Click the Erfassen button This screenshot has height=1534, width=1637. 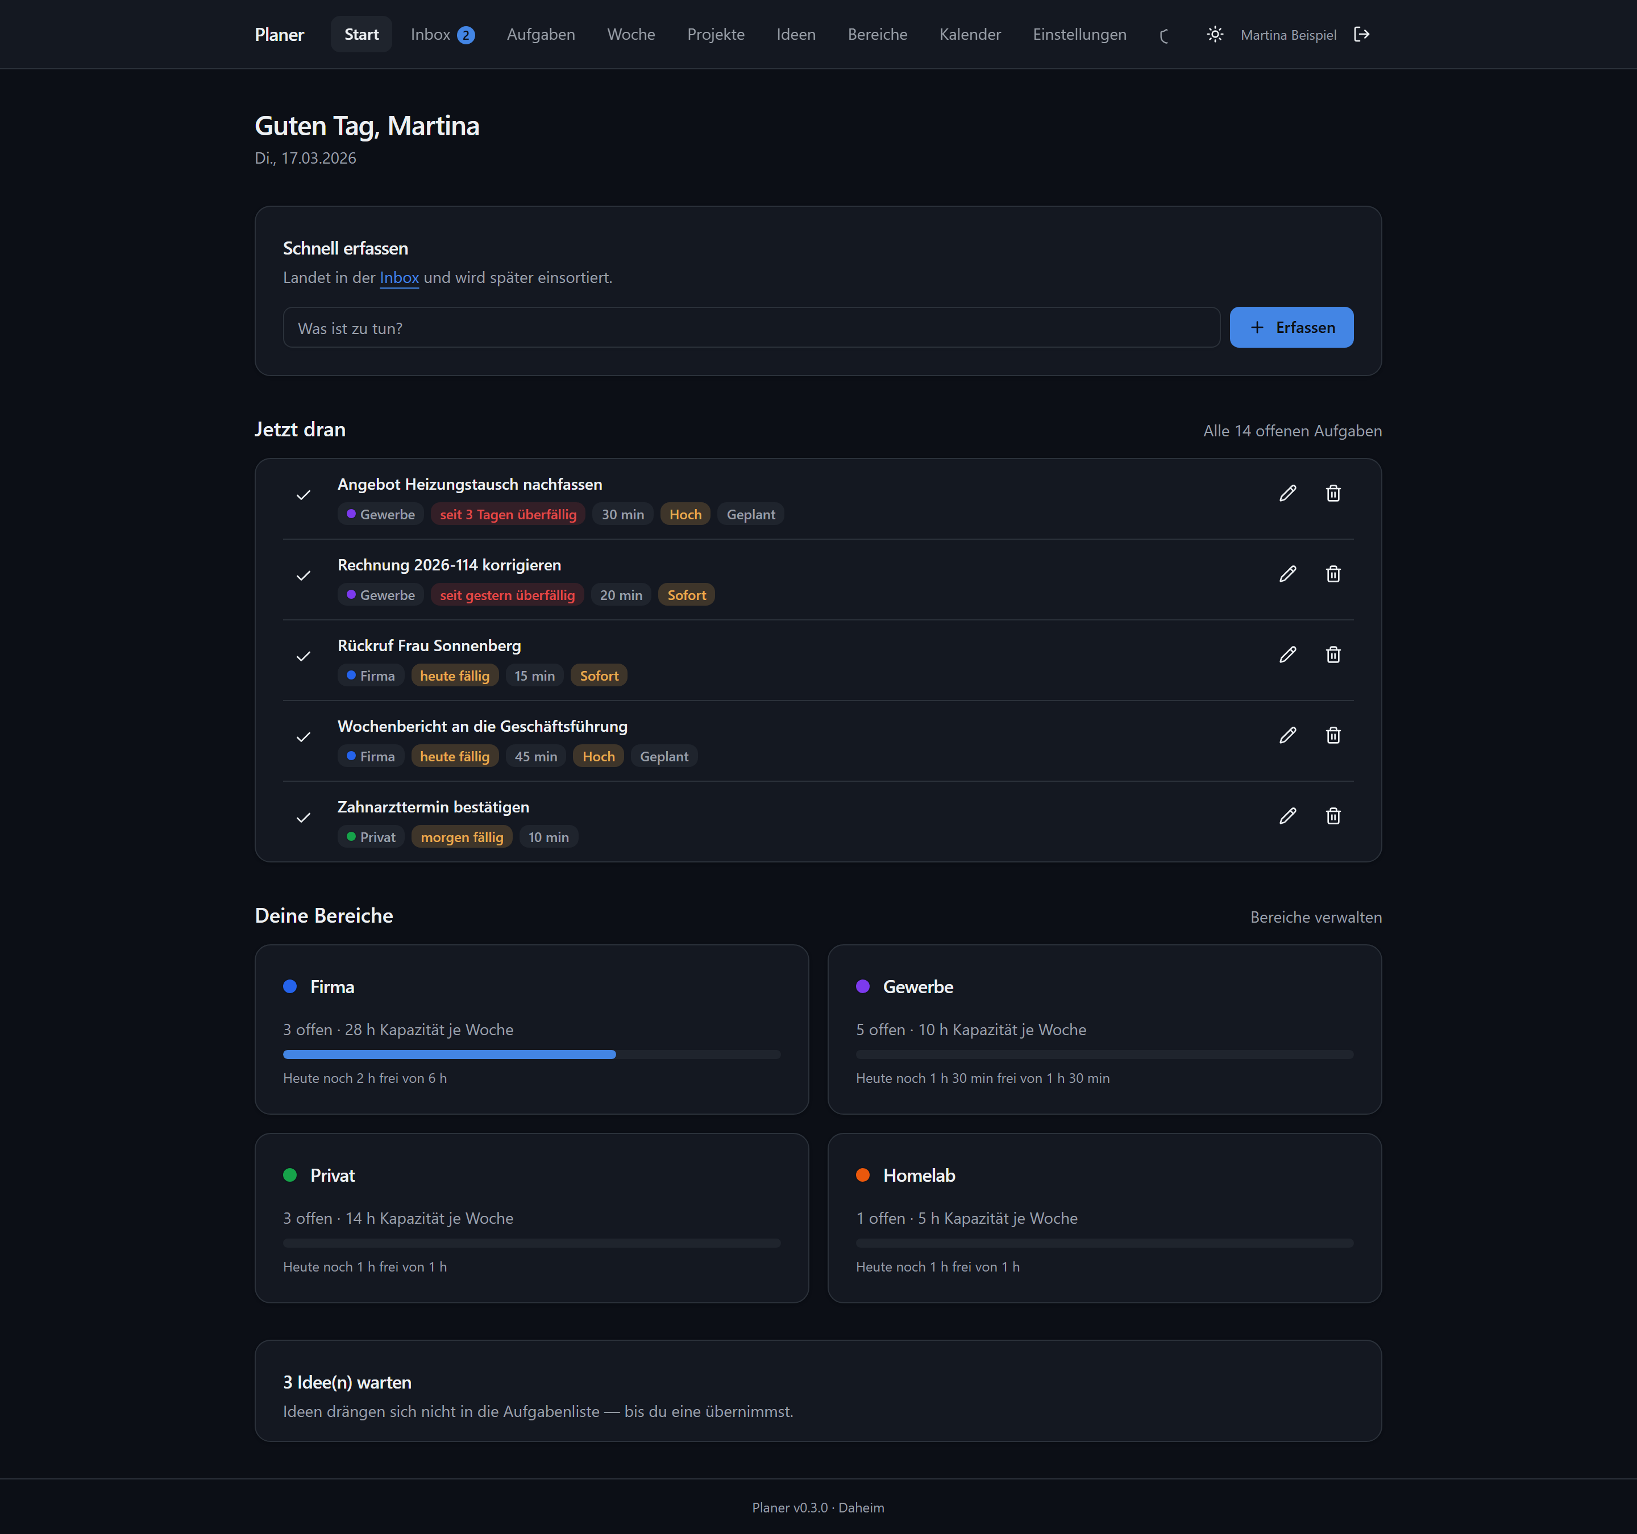pos(1291,328)
